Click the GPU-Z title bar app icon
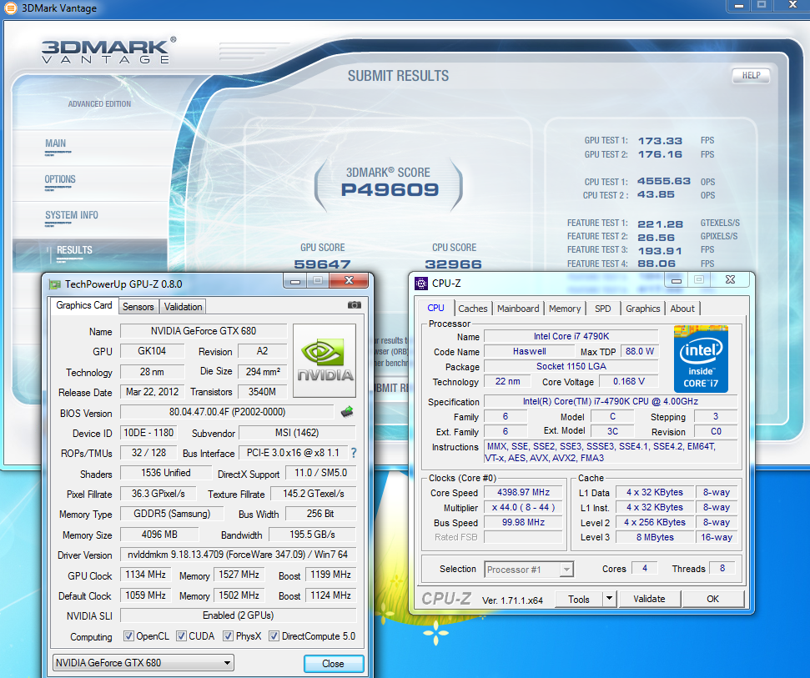 [x=55, y=284]
